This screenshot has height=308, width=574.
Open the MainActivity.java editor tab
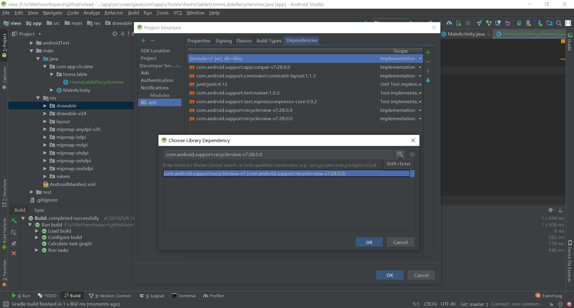tap(466, 34)
